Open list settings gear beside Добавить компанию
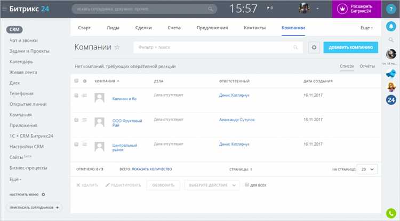Viewport: 400px width, 221px height. [314, 47]
